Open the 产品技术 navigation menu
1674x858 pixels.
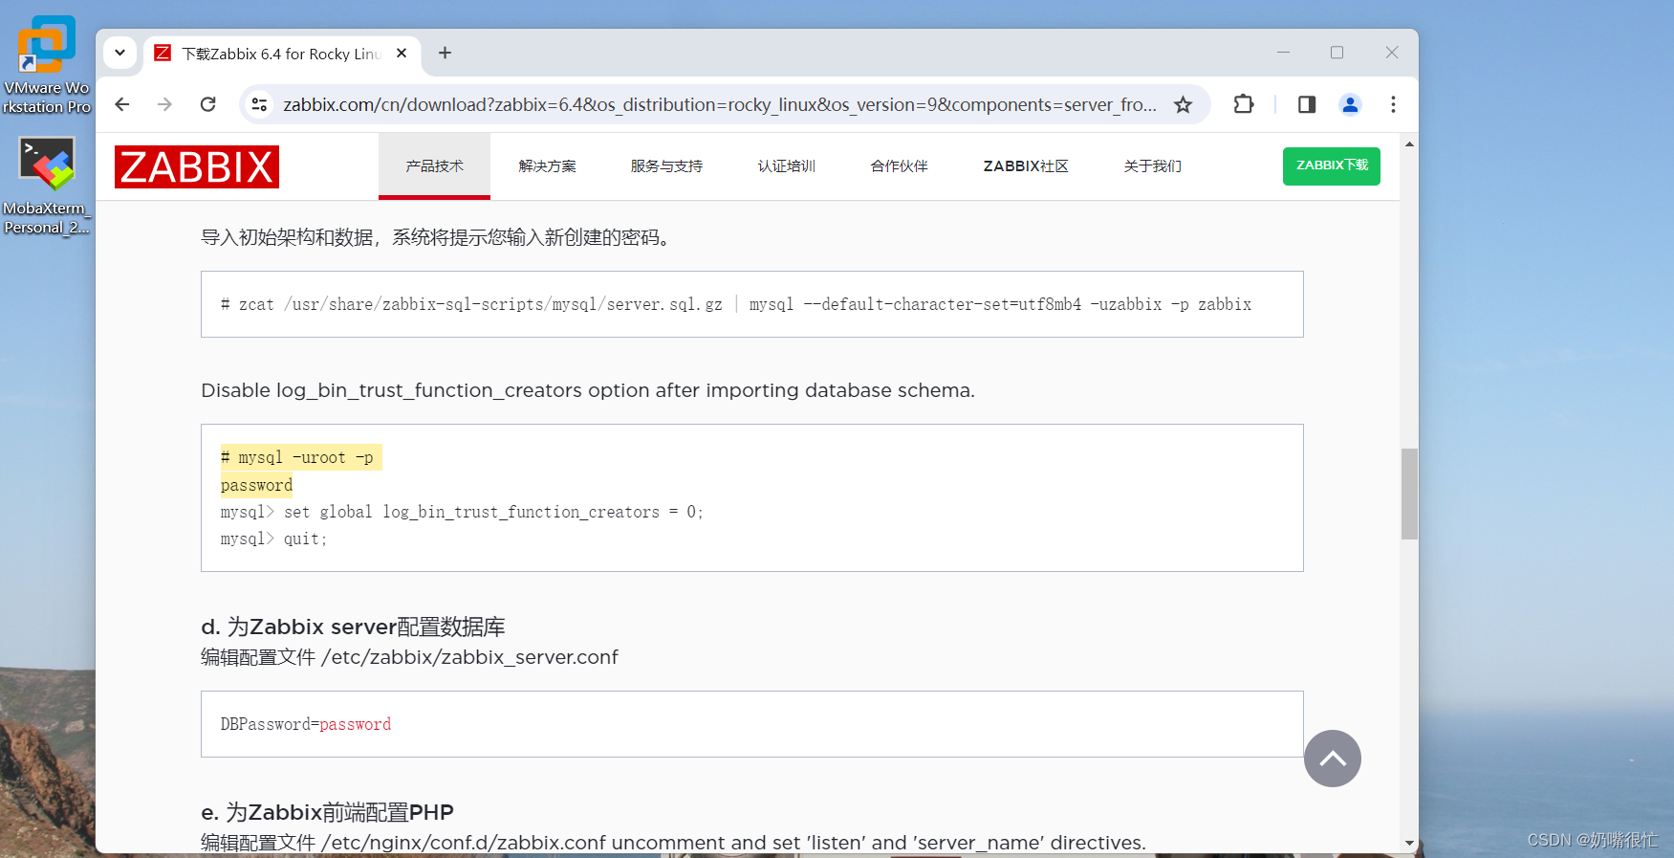(x=434, y=166)
